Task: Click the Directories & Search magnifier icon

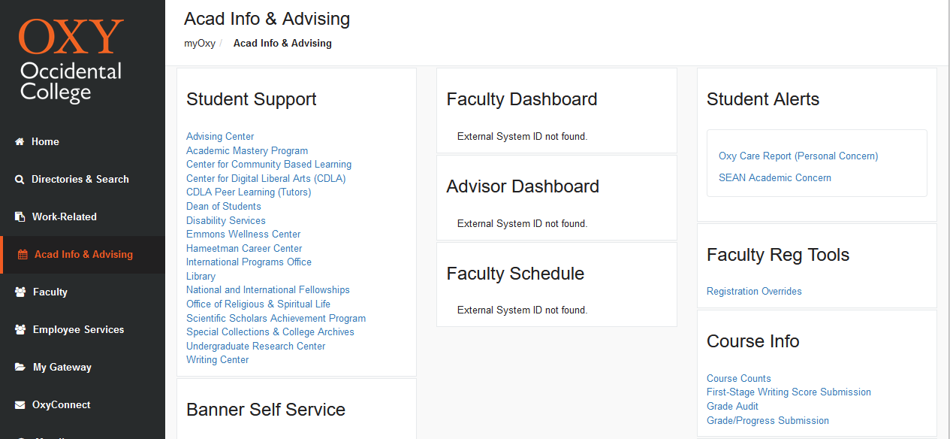Action: coord(20,179)
